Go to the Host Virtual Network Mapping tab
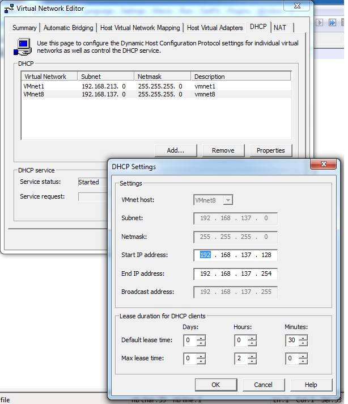 coord(140,27)
